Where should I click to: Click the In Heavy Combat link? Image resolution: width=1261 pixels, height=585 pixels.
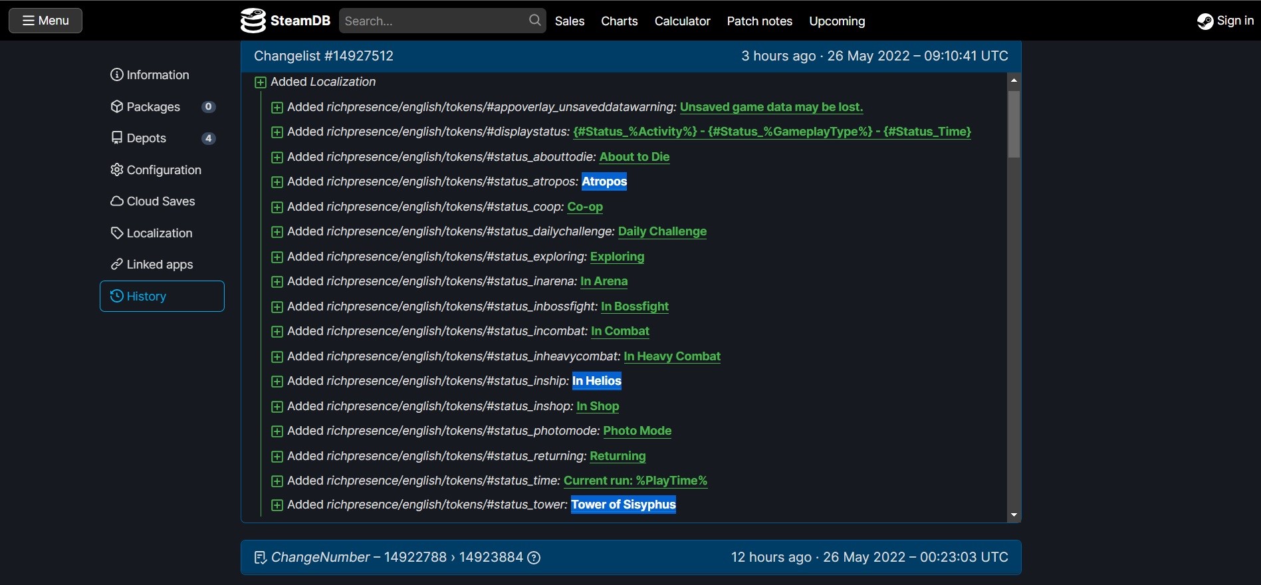671,356
